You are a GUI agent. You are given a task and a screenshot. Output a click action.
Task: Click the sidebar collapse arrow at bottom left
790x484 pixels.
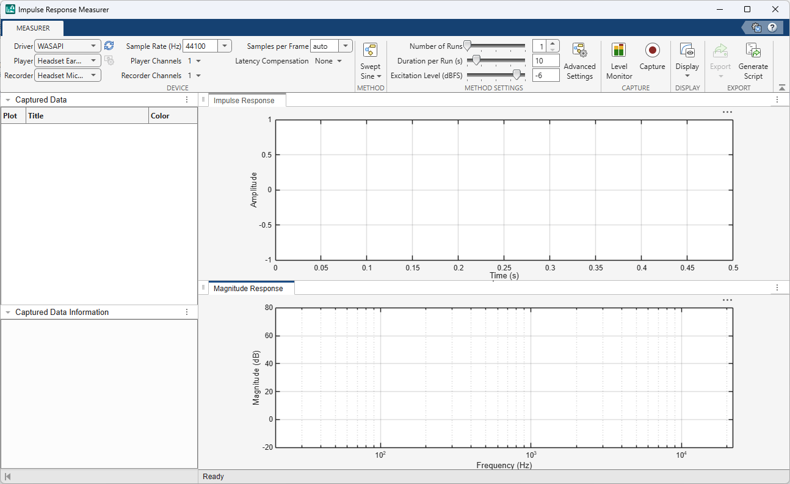point(7,477)
